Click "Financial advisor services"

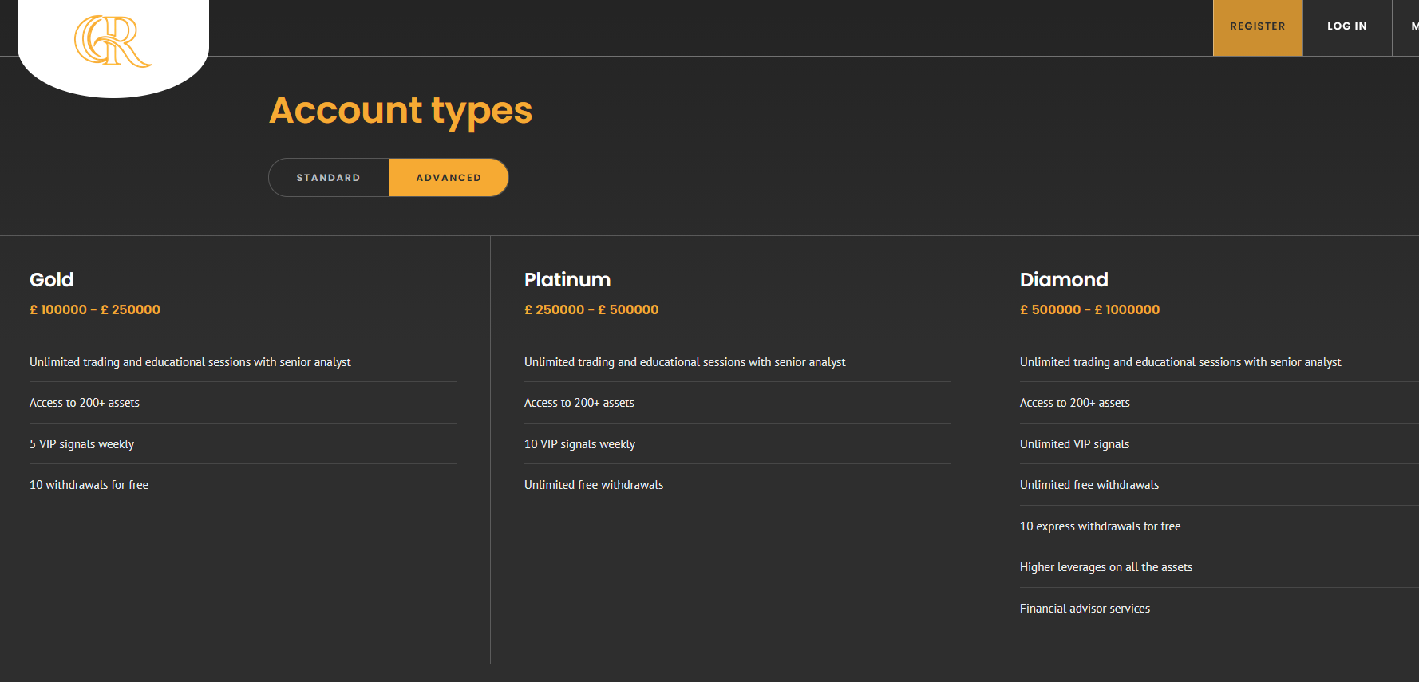pos(1085,609)
